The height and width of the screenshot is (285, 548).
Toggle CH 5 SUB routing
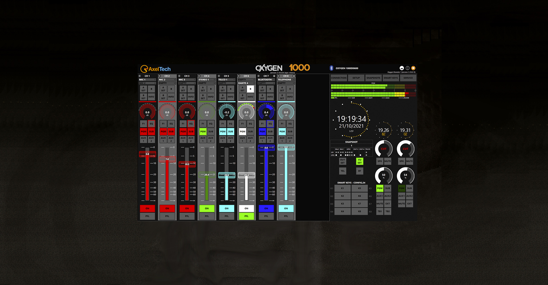(231, 131)
